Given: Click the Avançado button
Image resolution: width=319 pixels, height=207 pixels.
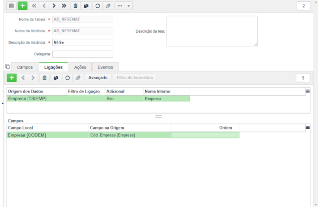Looking at the screenshot, I should 98,78.
